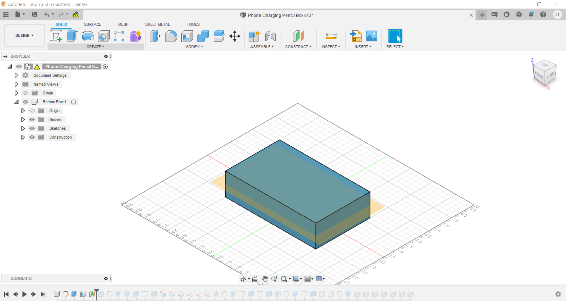Open the Create dropdown menu
566x301 pixels.
click(x=96, y=47)
